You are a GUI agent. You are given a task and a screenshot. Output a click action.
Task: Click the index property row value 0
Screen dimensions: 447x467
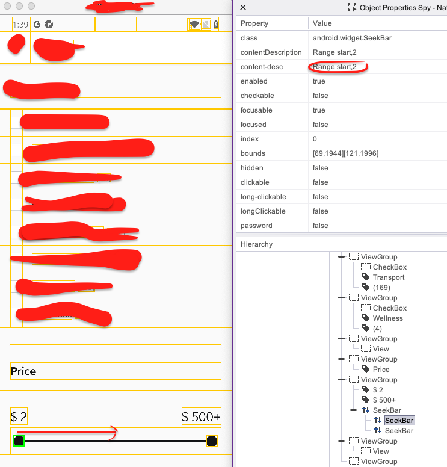[x=315, y=139]
